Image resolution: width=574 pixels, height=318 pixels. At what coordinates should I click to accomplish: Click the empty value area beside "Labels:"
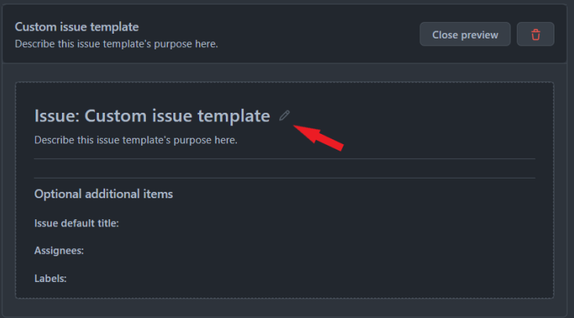[x=314, y=278]
